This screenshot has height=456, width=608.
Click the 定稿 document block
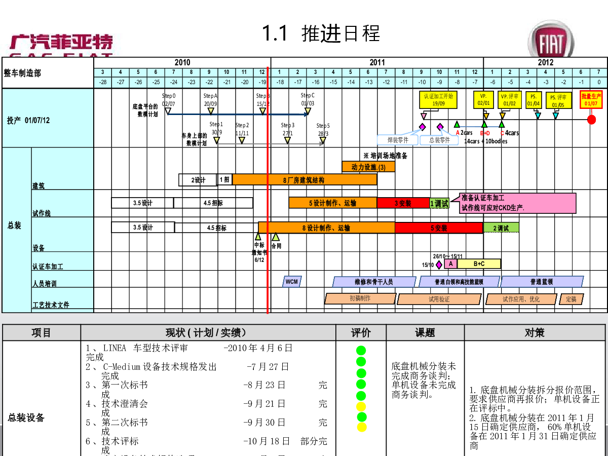[572, 299]
